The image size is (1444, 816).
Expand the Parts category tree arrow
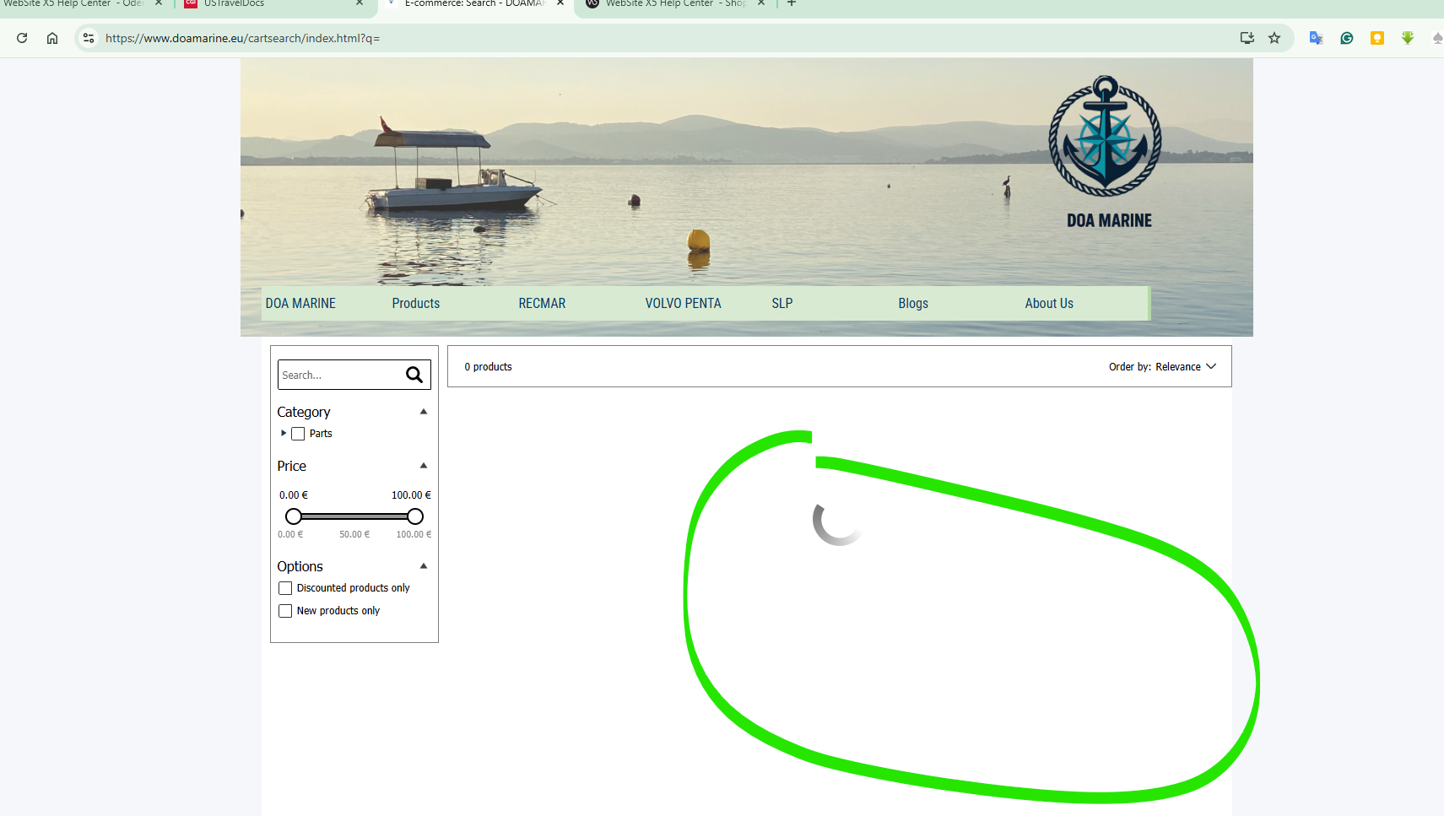[284, 433]
